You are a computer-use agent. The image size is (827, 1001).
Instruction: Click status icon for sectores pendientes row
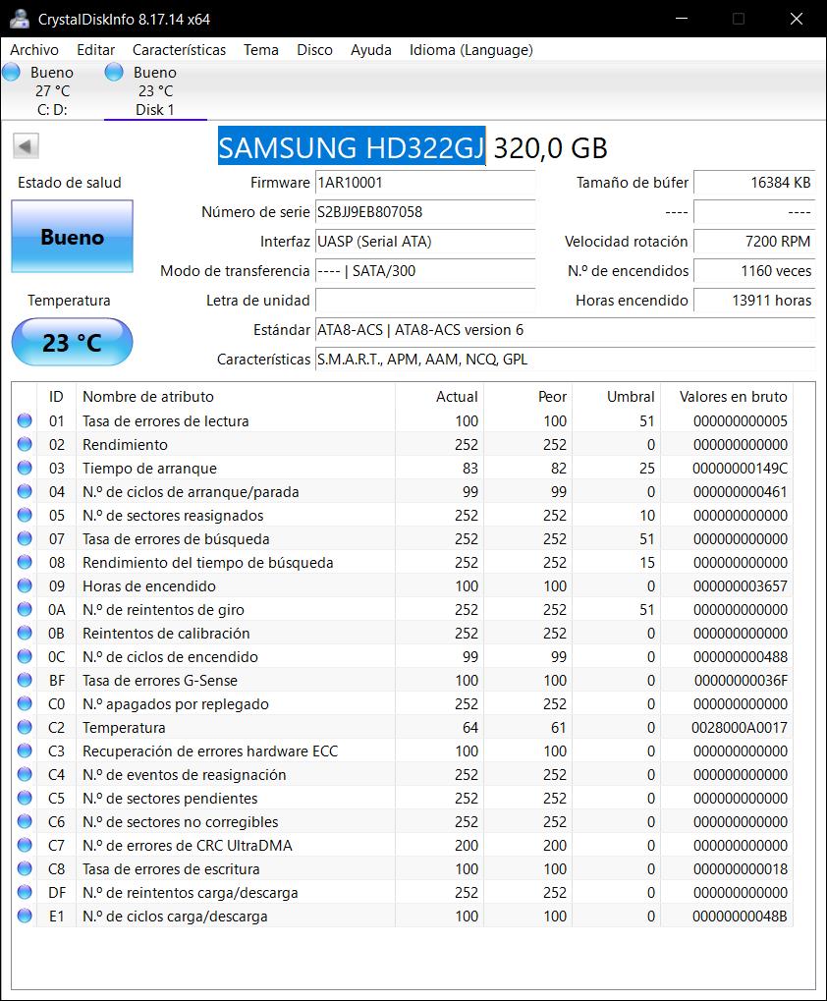tap(25, 799)
